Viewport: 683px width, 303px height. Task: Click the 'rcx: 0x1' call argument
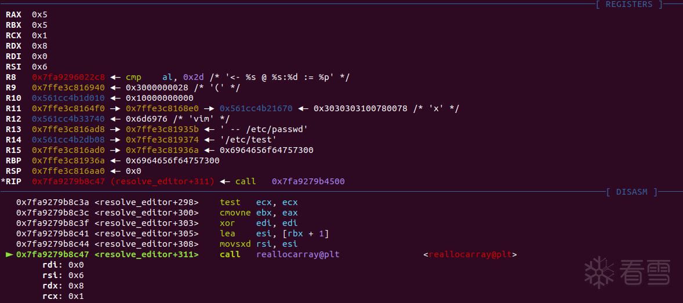pyautogui.click(x=63, y=297)
